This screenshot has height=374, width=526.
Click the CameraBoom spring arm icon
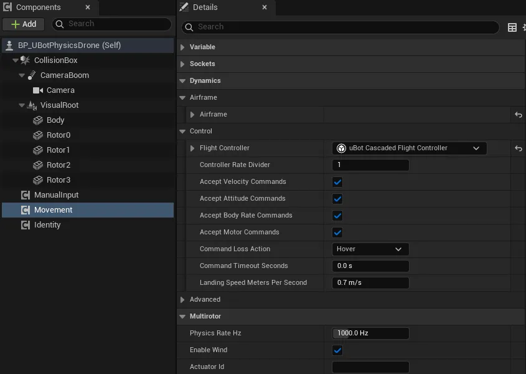point(32,75)
